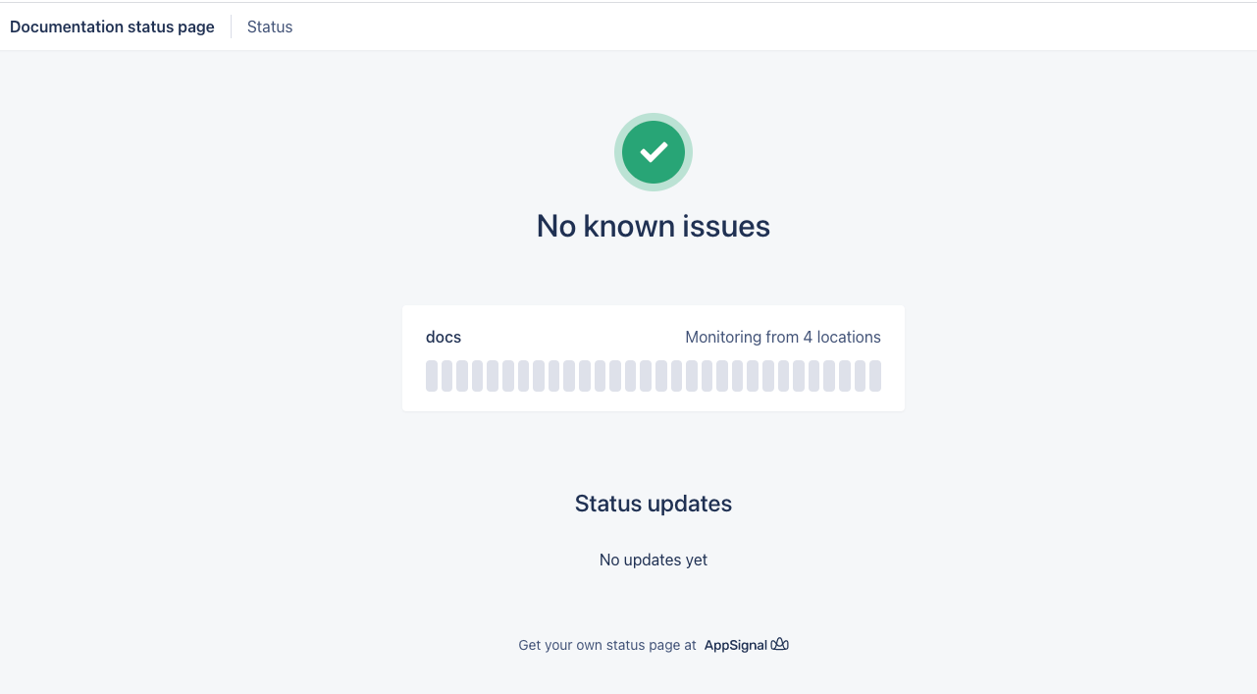Screen dimensions: 1257x694
Task: Click the green checkmark status icon
Action: point(654,152)
